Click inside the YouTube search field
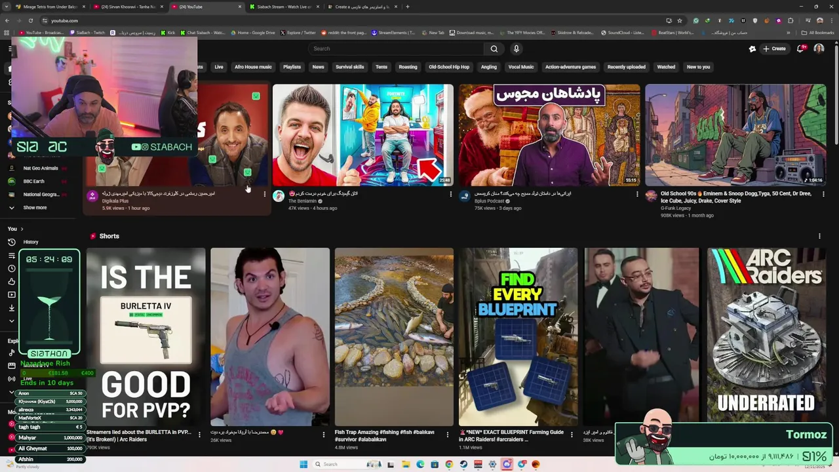839x472 pixels. (397, 49)
